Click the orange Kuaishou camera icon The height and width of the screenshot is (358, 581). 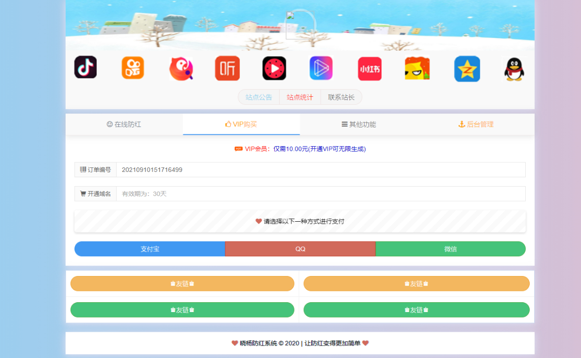(x=133, y=68)
